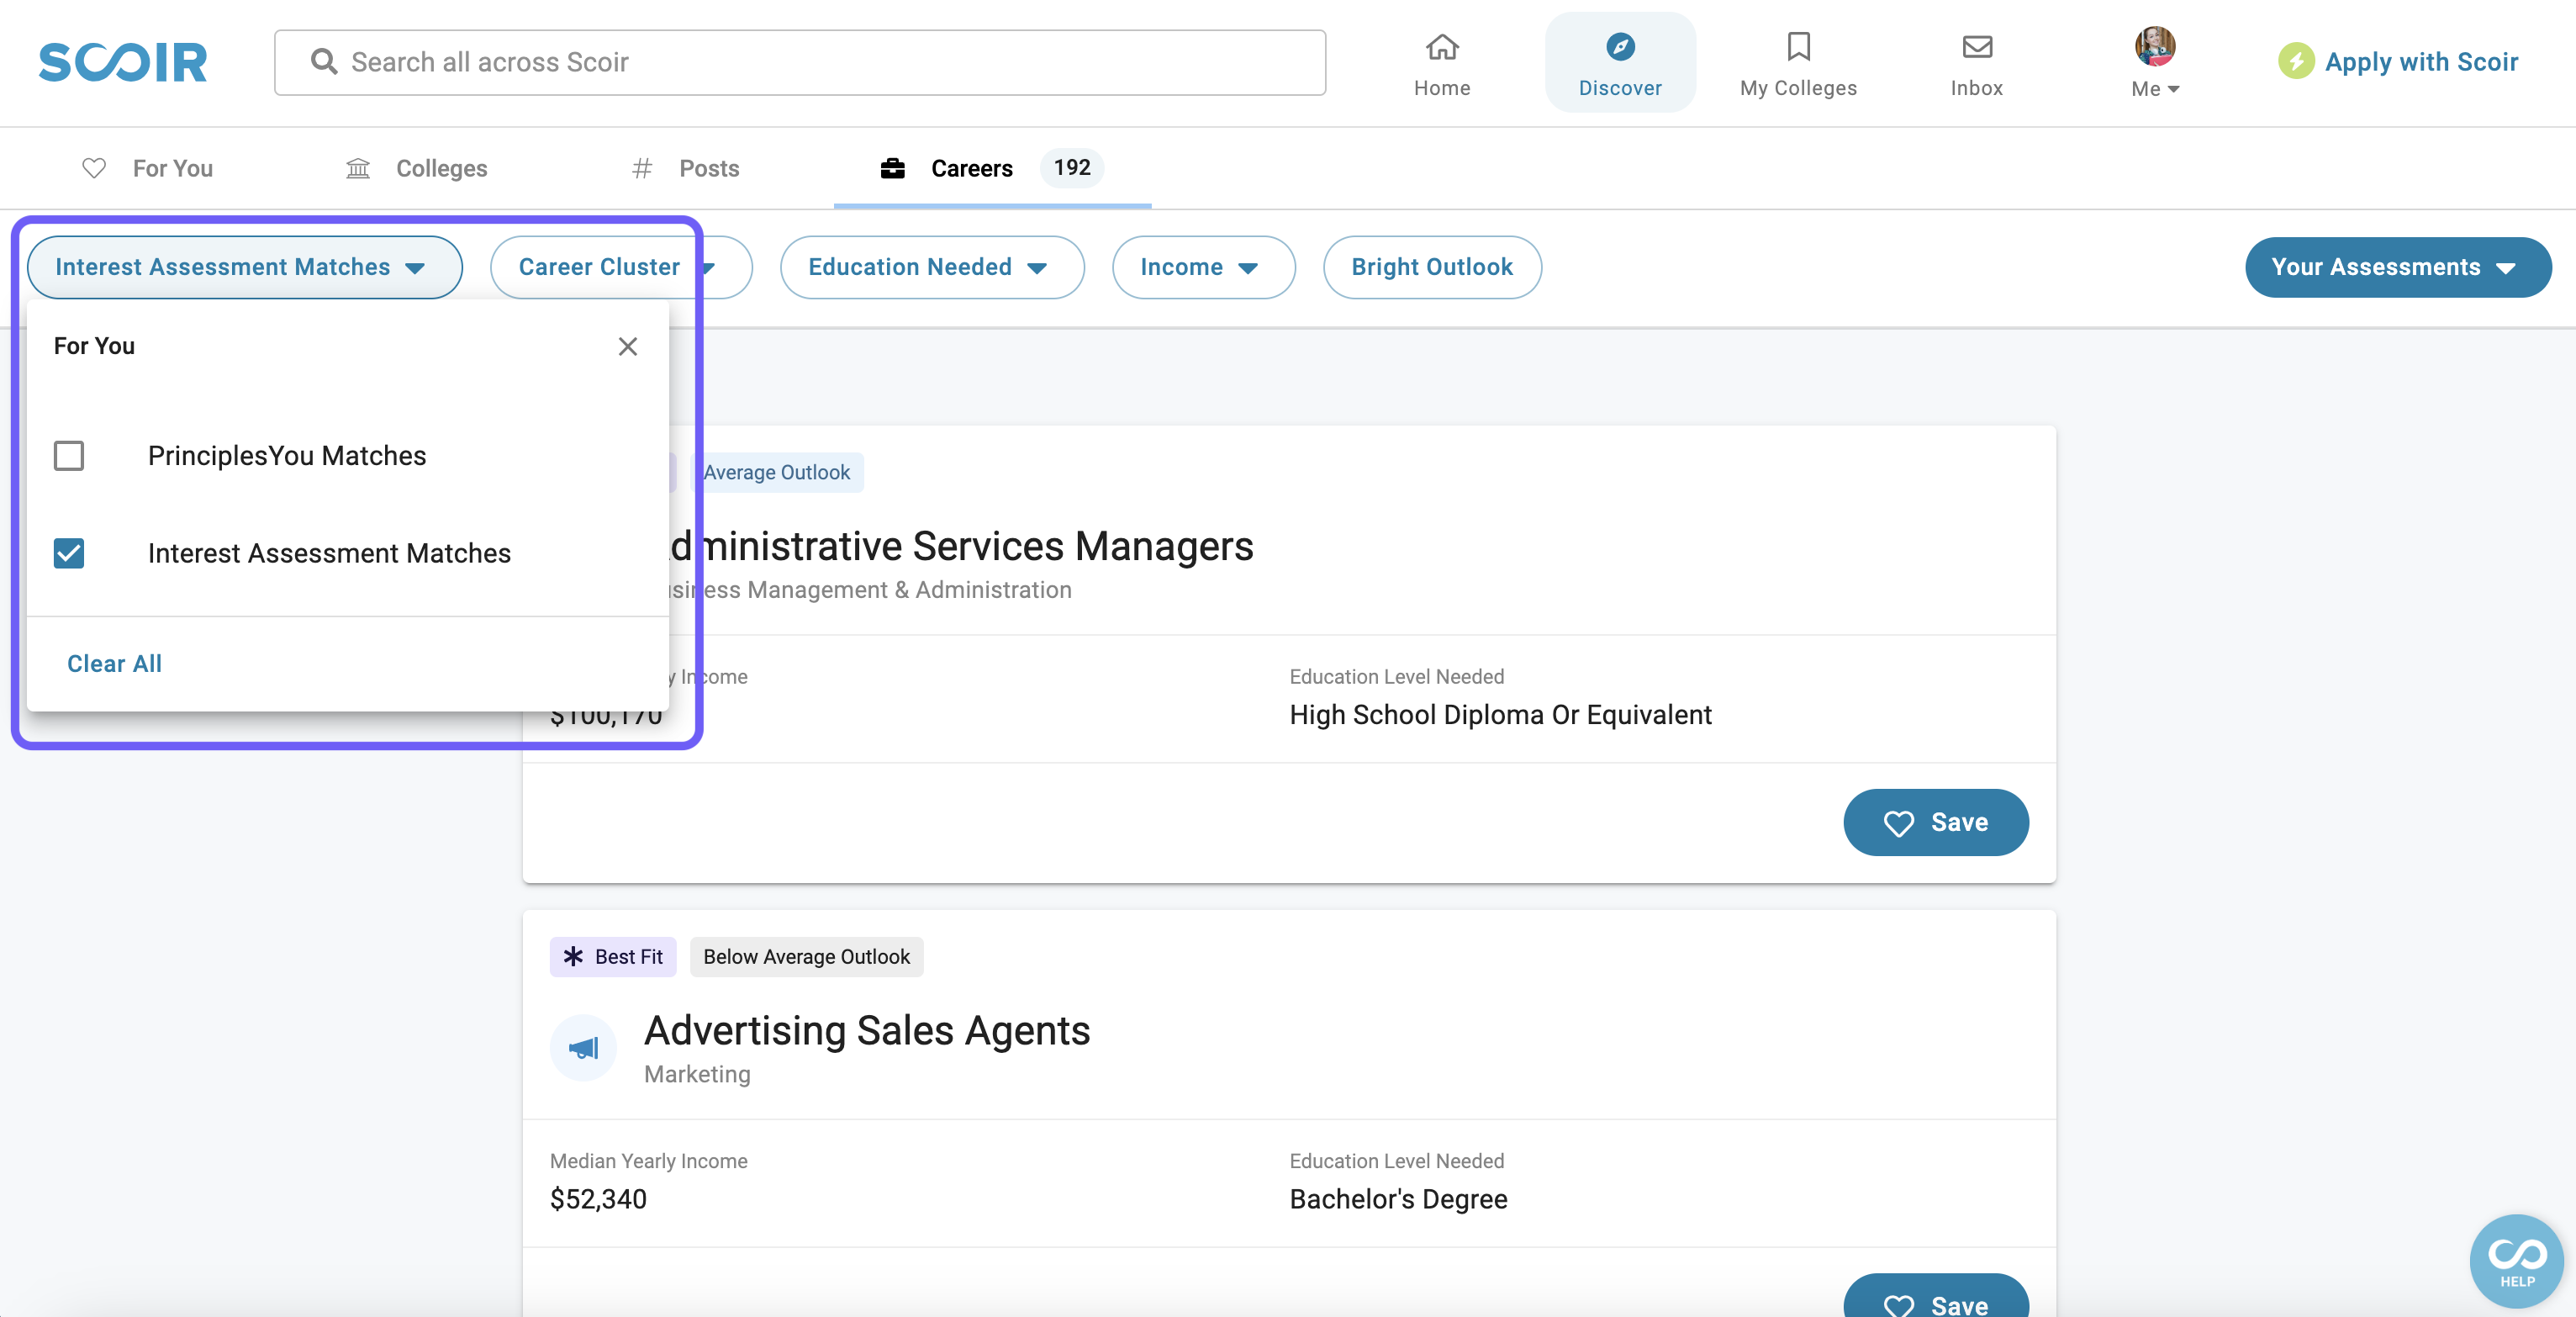Image resolution: width=2576 pixels, height=1317 pixels.
Task: Click the Discover compass icon
Action: (1619, 47)
